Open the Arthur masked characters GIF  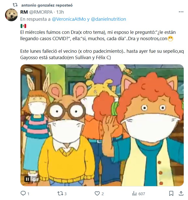tap(102, 125)
